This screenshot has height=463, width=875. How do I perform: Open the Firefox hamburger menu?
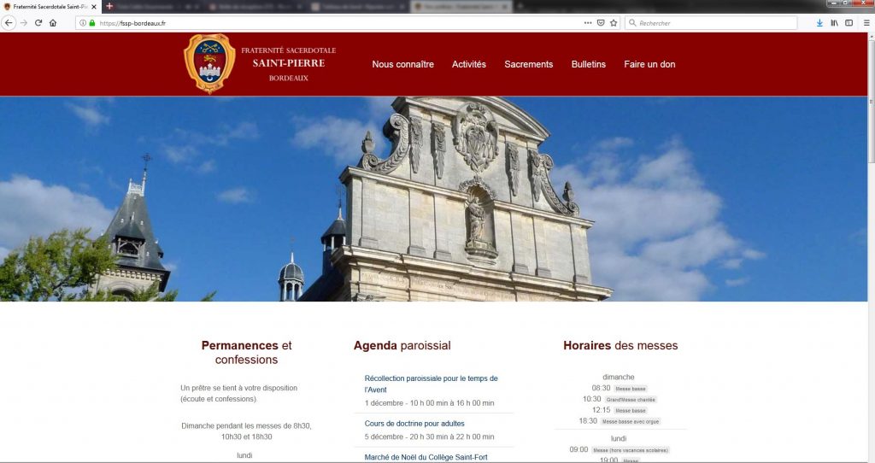866,23
